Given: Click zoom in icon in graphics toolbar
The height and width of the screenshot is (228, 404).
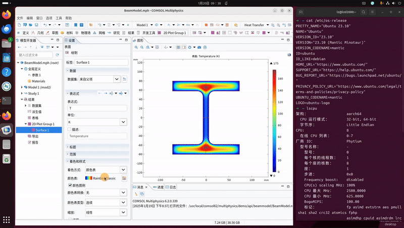Looking at the screenshot, I should (136, 47).
